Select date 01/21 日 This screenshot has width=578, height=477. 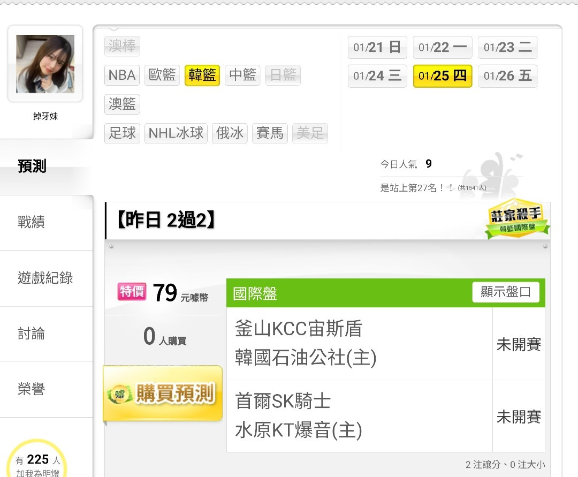(377, 47)
